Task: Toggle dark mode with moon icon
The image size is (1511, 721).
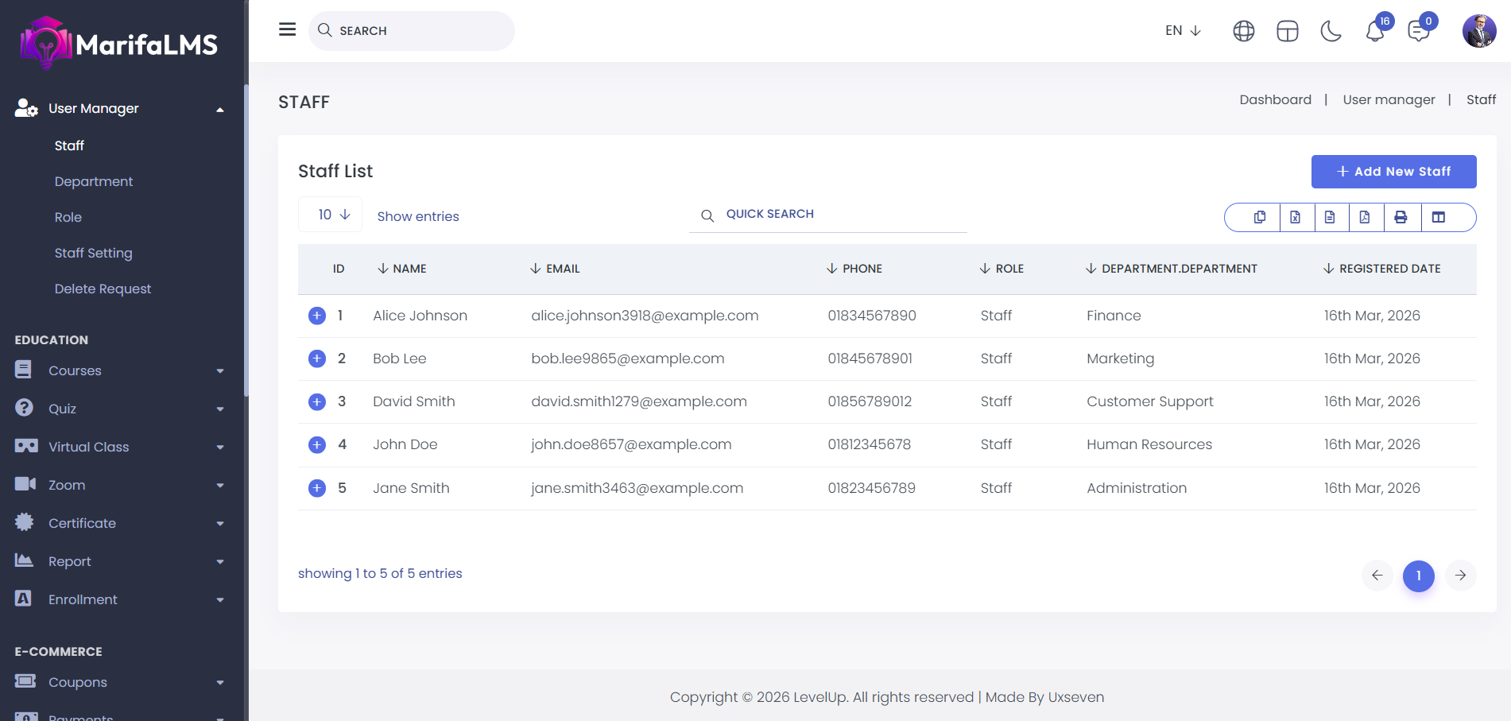Action: [1331, 31]
